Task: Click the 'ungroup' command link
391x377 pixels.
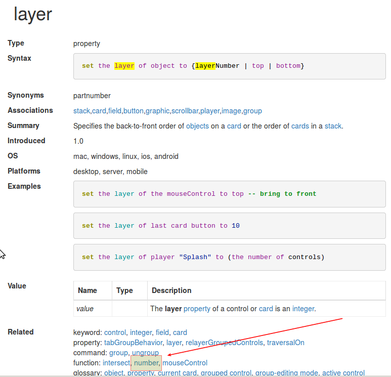Action: pyautogui.click(x=145, y=353)
